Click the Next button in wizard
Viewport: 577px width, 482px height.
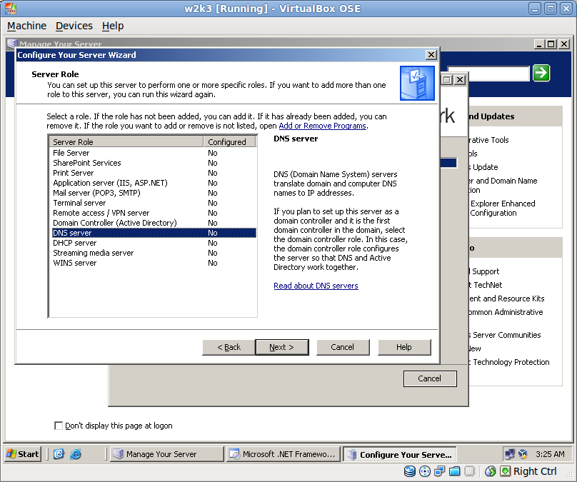(282, 347)
